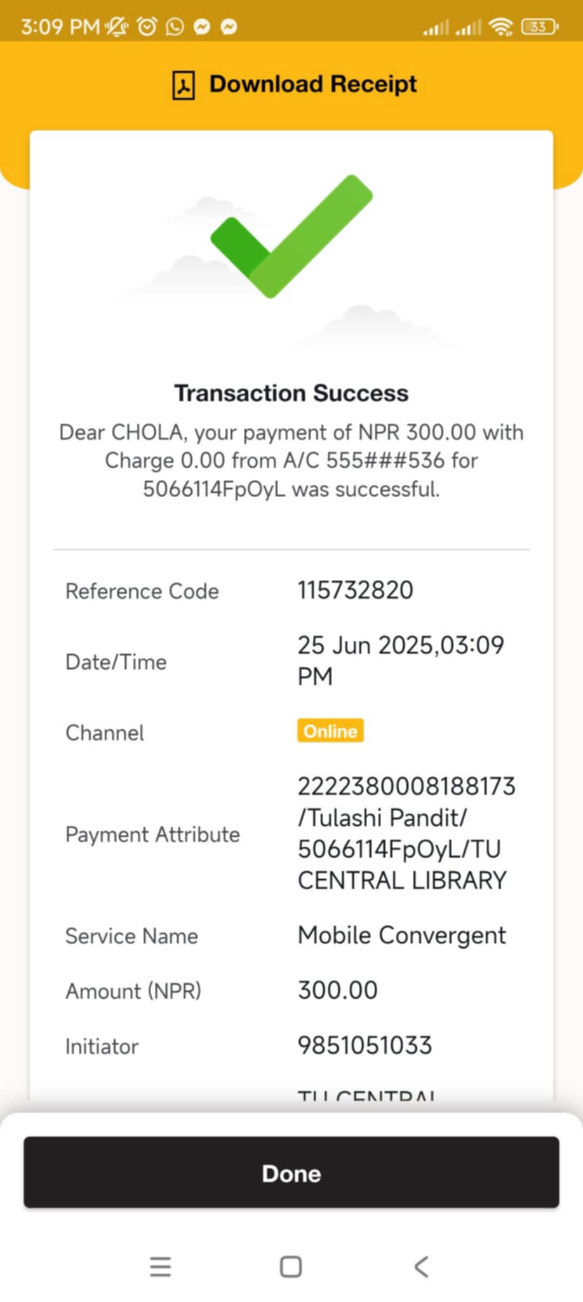Tap the WhatsApp notification icon
This screenshot has width=583, height=1302.
tap(175, 26)
